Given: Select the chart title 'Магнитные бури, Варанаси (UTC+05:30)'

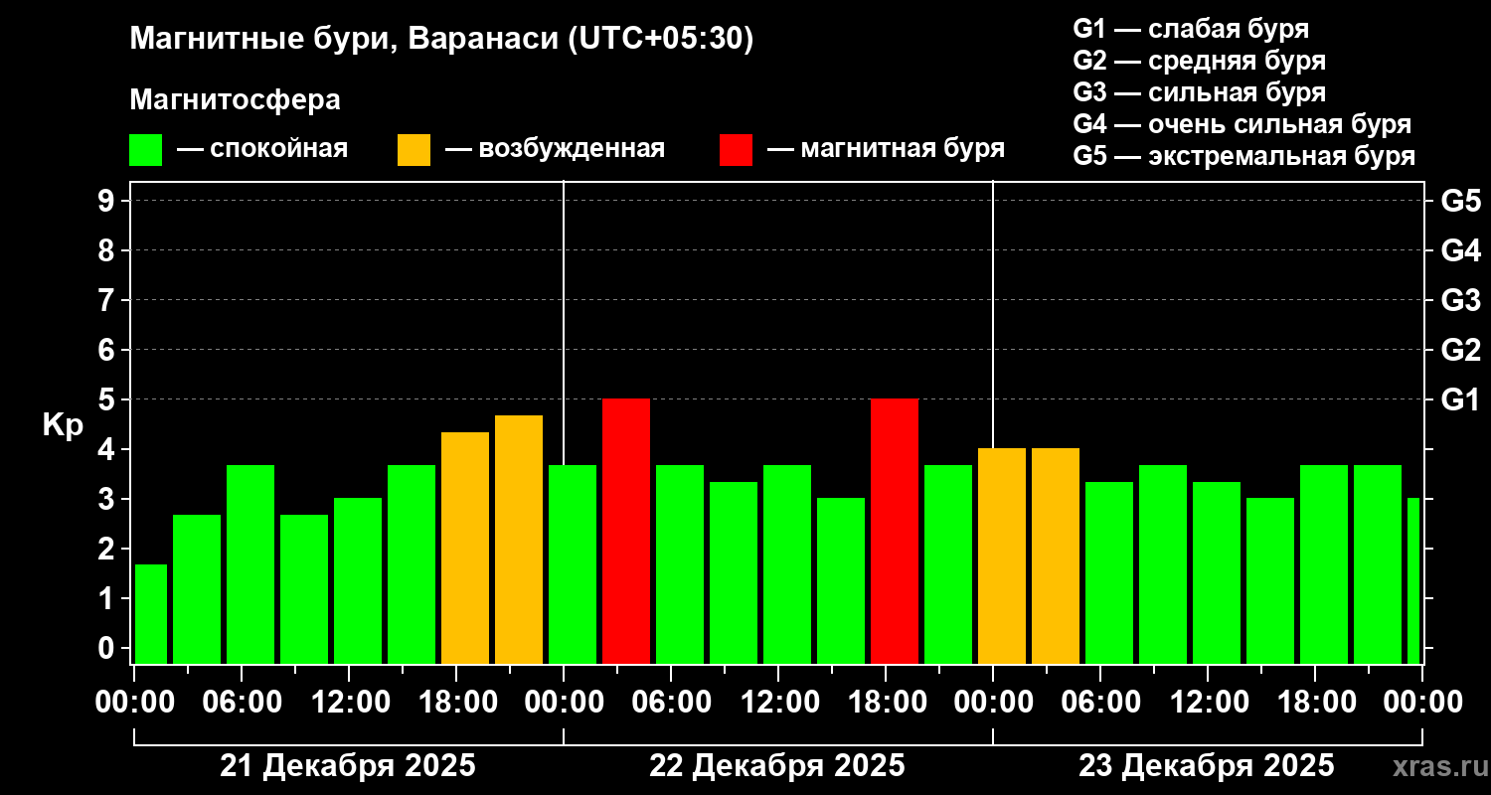Looking at the screenshot, I should 441,40.
